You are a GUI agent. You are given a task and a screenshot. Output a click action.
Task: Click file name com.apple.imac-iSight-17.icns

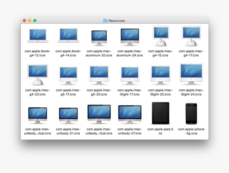[130, 92]
